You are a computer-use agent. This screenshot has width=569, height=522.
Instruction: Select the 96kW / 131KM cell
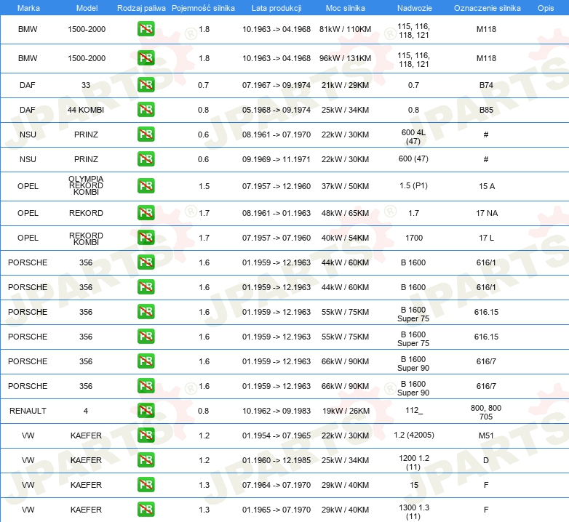click(345, 58)
